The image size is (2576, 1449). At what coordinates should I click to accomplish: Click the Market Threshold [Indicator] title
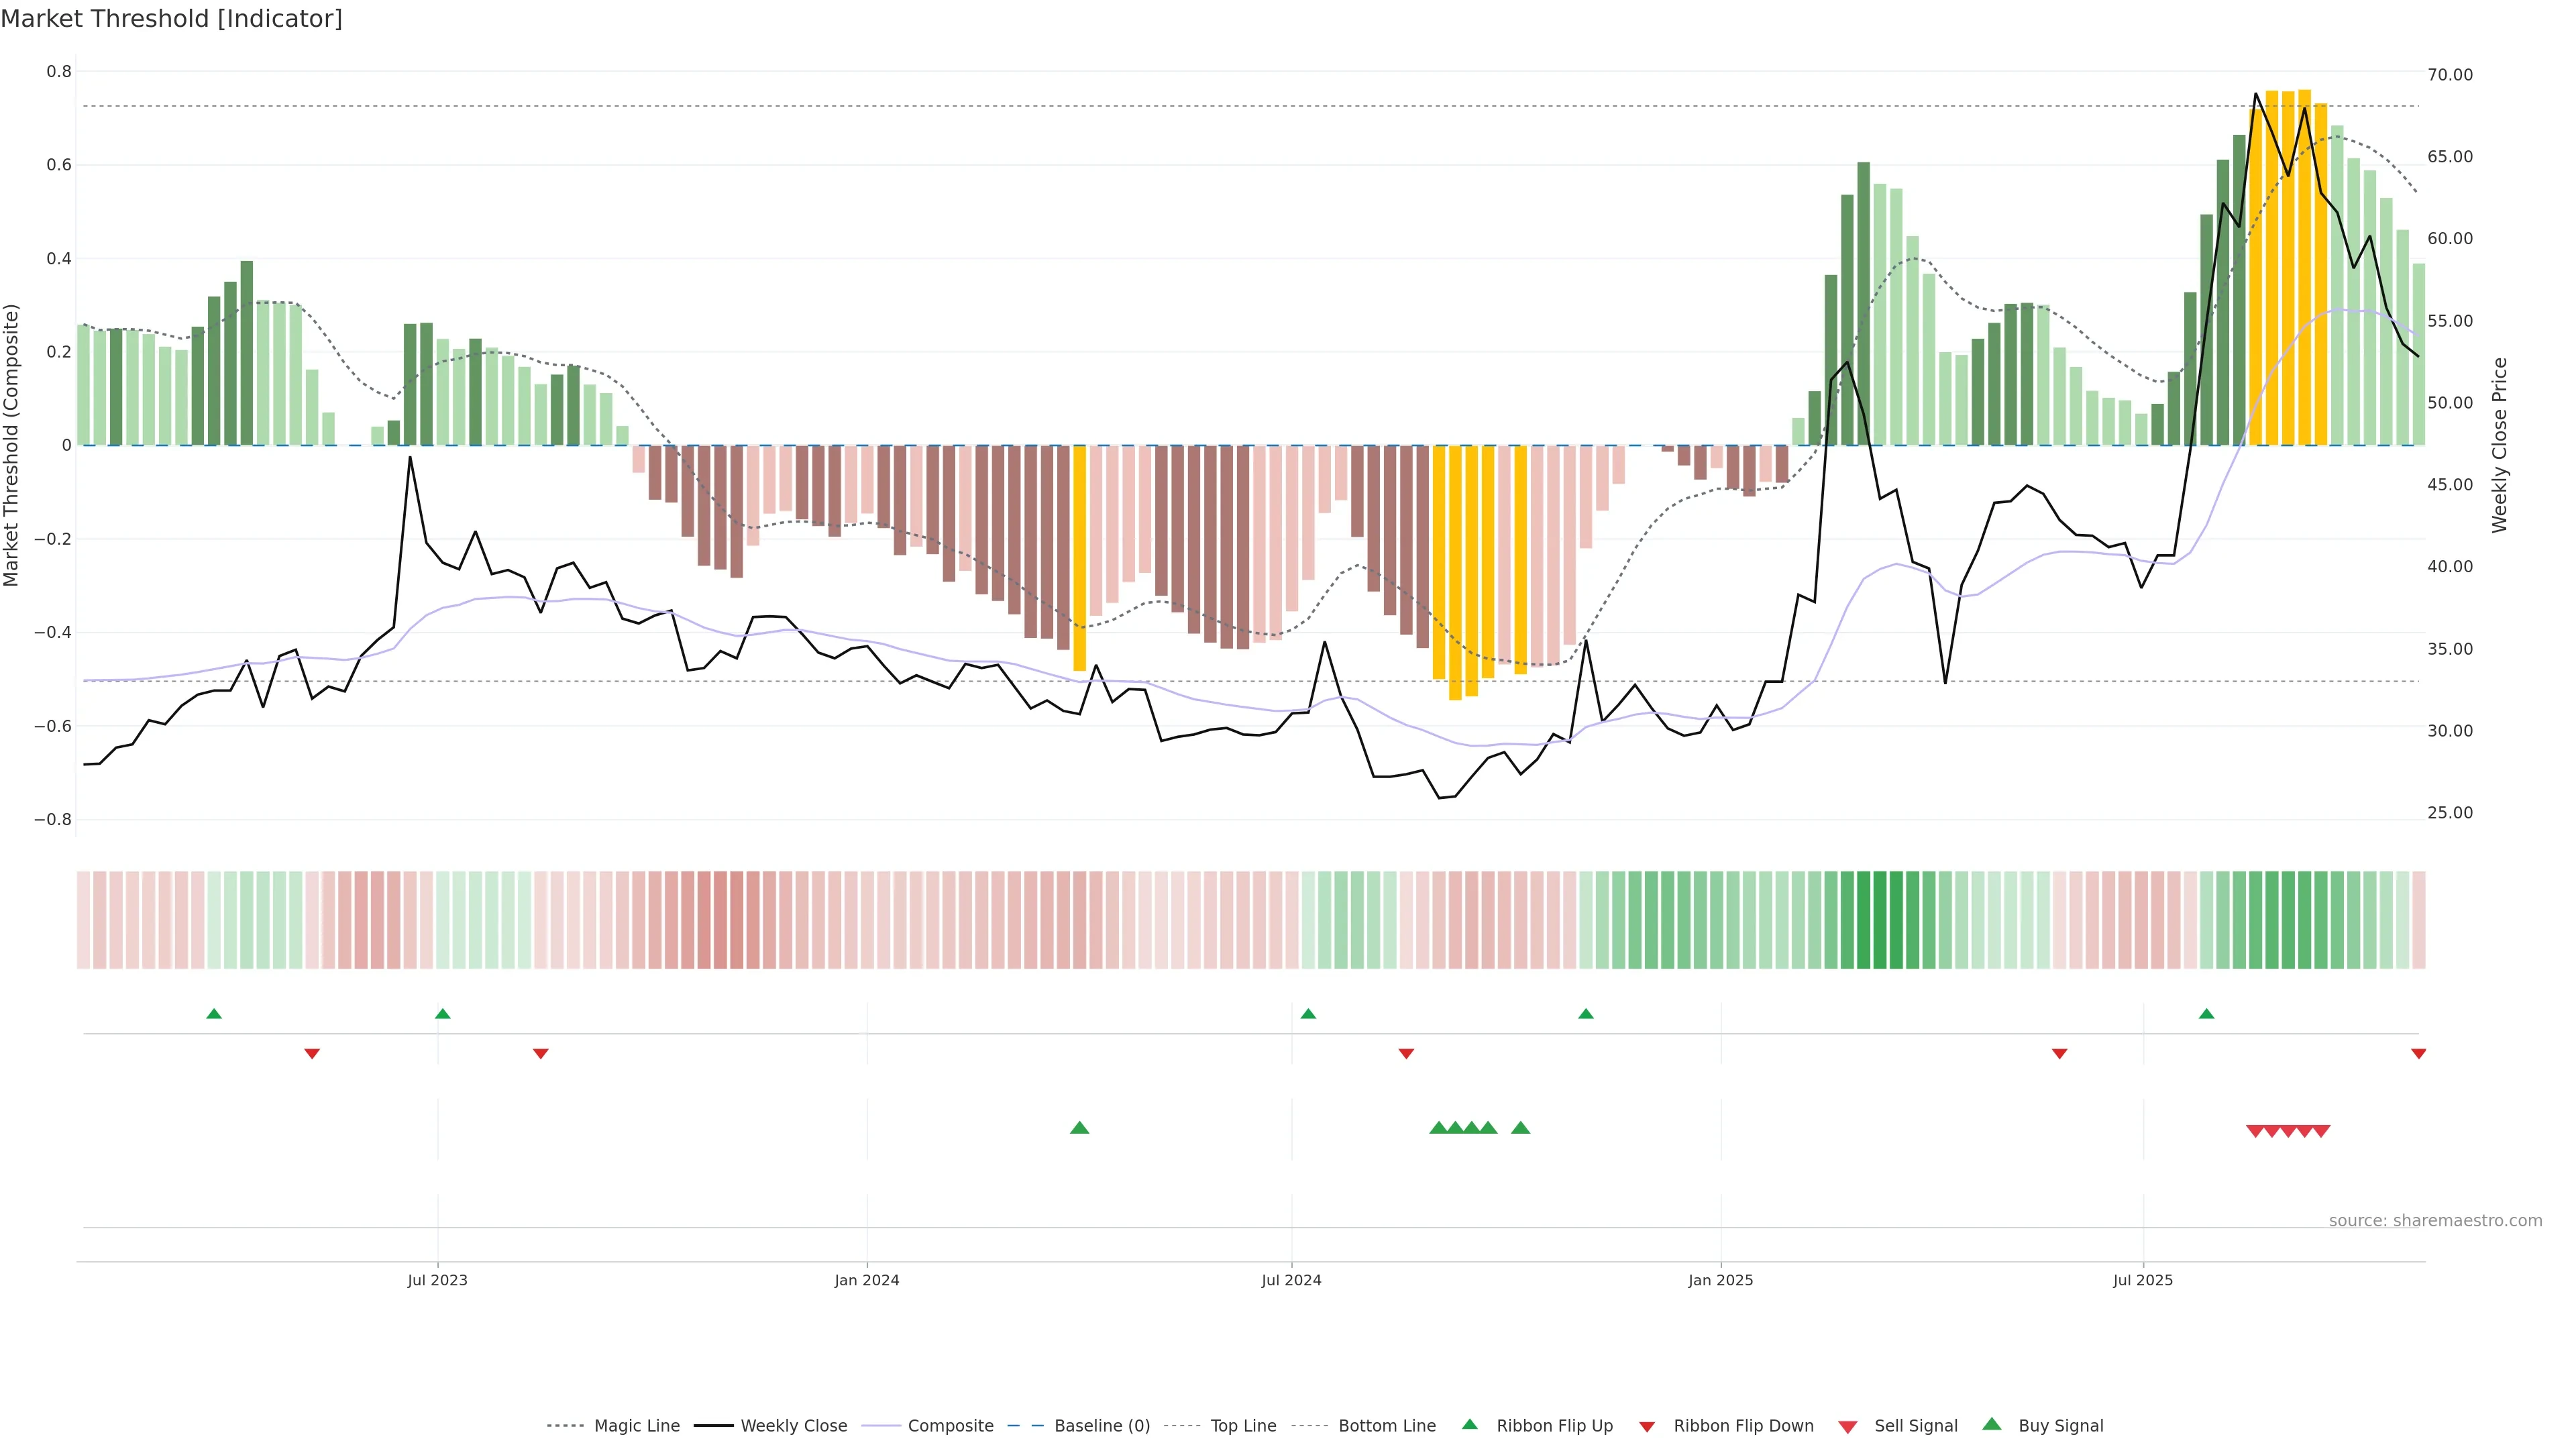coord(171,19)
